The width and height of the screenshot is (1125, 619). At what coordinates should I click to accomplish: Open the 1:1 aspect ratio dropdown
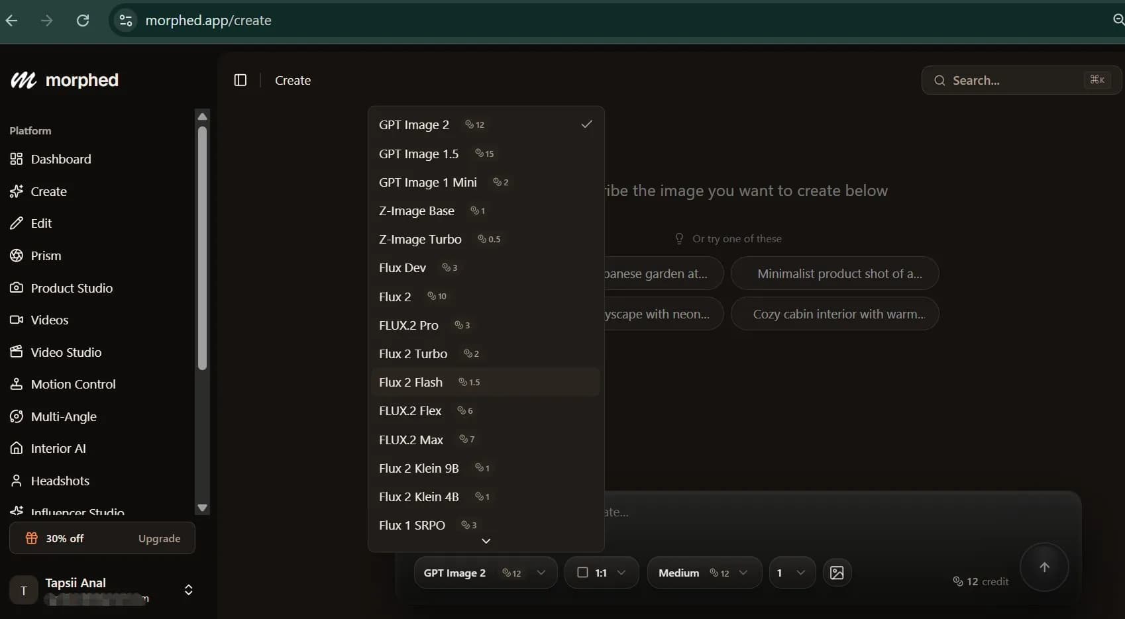pyautogui.click(x=602, y=573)
